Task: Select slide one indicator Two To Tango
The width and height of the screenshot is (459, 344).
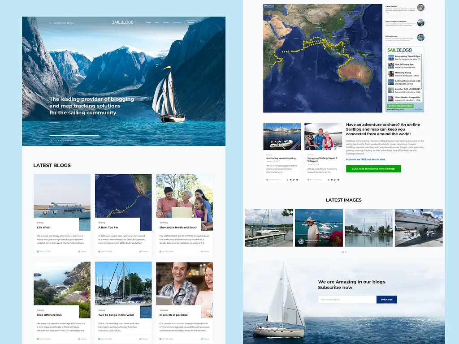Action: click(x=52, y=140)
